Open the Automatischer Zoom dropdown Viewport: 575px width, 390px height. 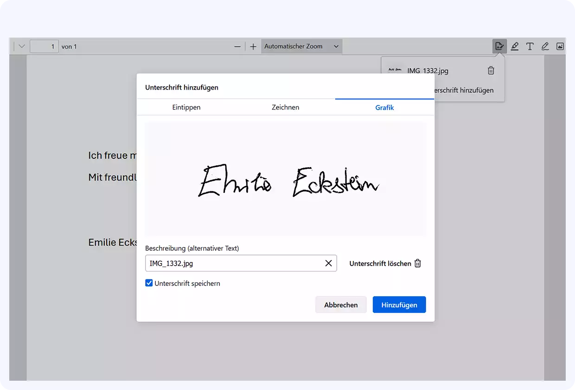click(301, 46)
